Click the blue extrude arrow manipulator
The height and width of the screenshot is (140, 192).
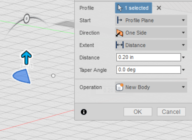[26, 58]
